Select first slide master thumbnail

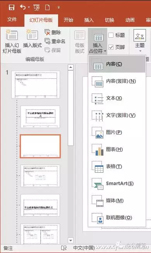(36, 85)
